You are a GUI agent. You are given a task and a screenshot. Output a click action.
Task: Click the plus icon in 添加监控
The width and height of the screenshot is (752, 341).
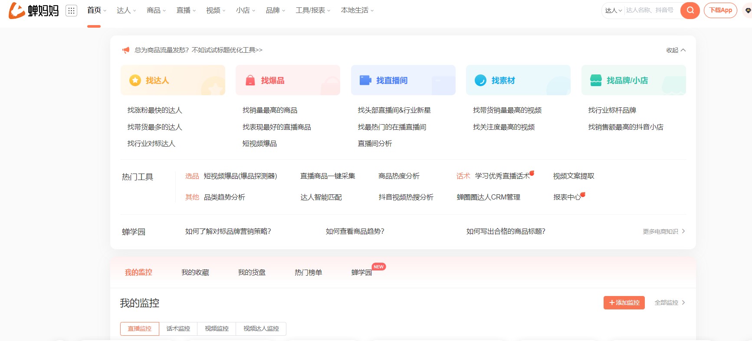coord(612,302)
